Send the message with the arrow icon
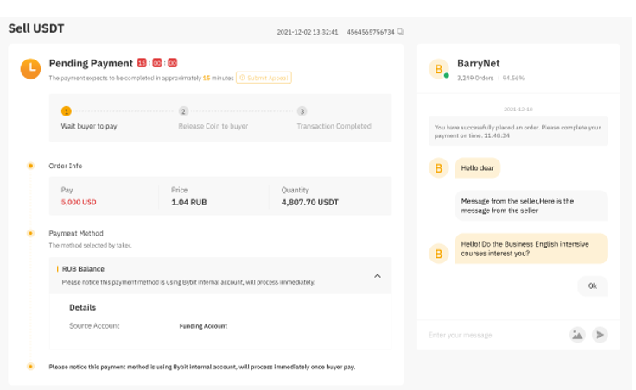The image size is (636, 390). pyautogui.click(x=600, y=335)
